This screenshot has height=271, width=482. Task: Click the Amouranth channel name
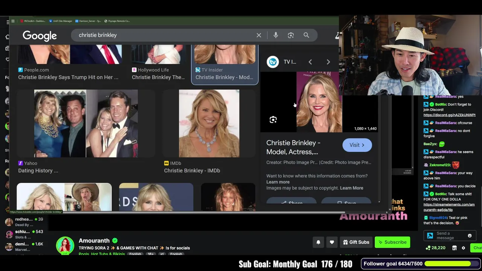point(94,241)
